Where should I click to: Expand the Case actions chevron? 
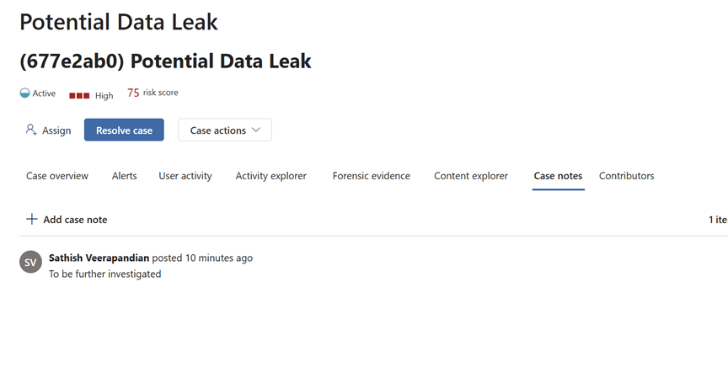pos(257,130)
